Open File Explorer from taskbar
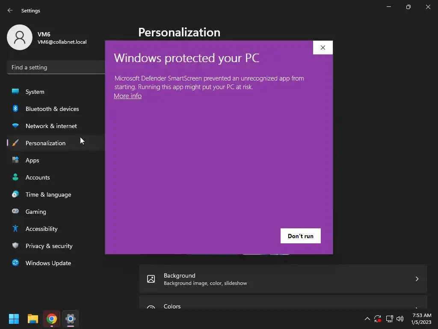Screen dimensions: 438x329 [33, 319]
